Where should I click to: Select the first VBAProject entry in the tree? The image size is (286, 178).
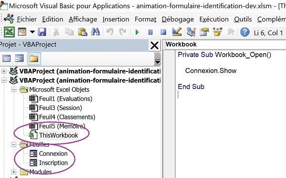point(90,71)
